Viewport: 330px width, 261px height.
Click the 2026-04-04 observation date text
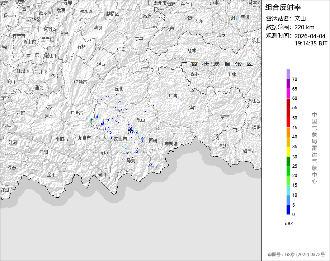(x=310, y=36)
